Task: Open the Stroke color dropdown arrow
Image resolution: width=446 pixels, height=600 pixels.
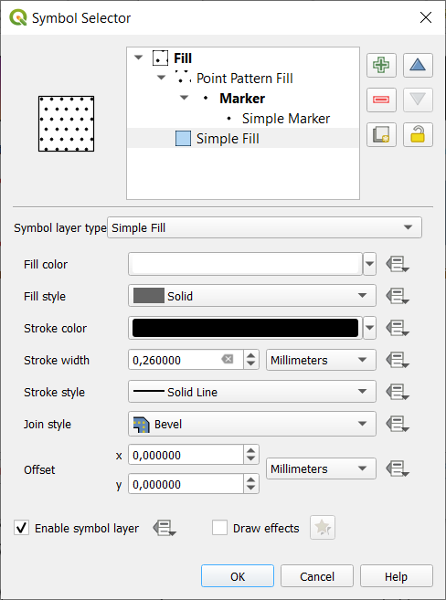Action: point(369,328)
